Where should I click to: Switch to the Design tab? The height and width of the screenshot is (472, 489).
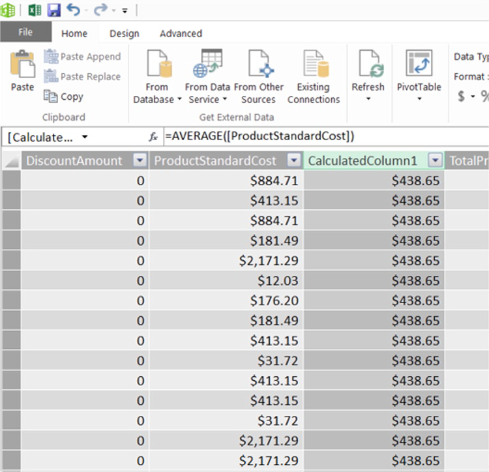(124, 33)
